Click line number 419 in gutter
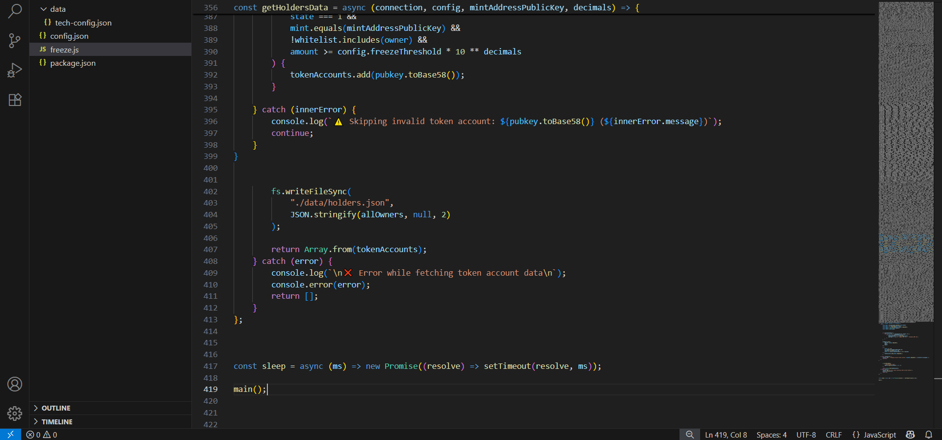Image resolution: width=942 pixels, height=440 pixels. click(x=210, y=389)
